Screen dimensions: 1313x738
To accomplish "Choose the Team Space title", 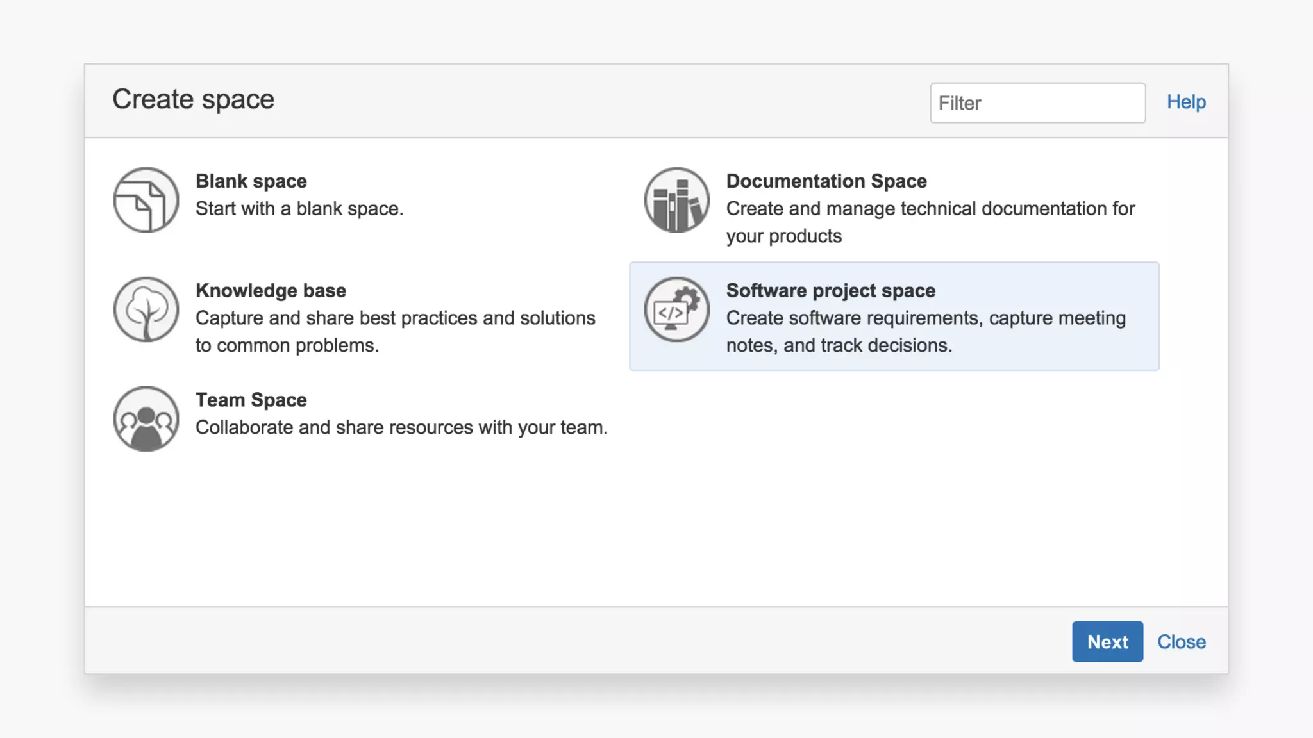I will 251,400.
